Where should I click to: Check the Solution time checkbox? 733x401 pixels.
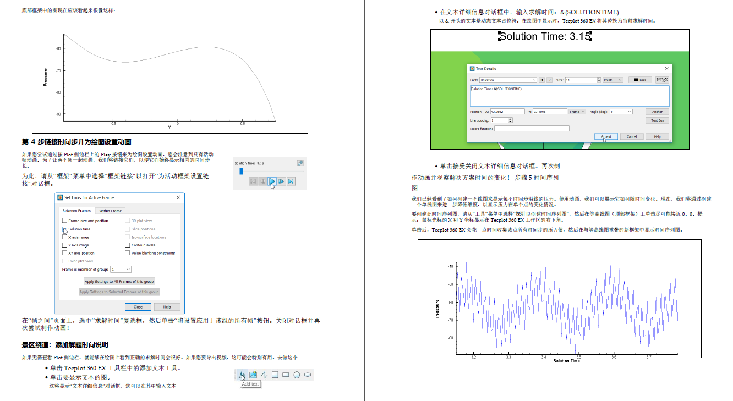64,229
